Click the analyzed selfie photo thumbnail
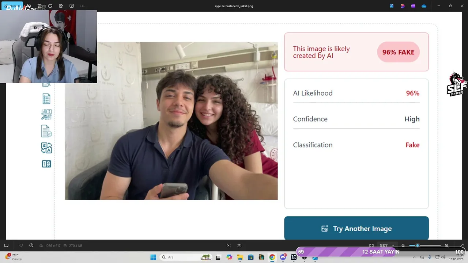This screenshot has width=468, height=263. pyautogui.click(x=171, y=121)
